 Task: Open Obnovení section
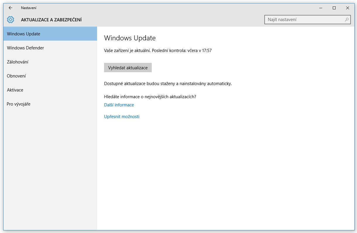point(50,76)
